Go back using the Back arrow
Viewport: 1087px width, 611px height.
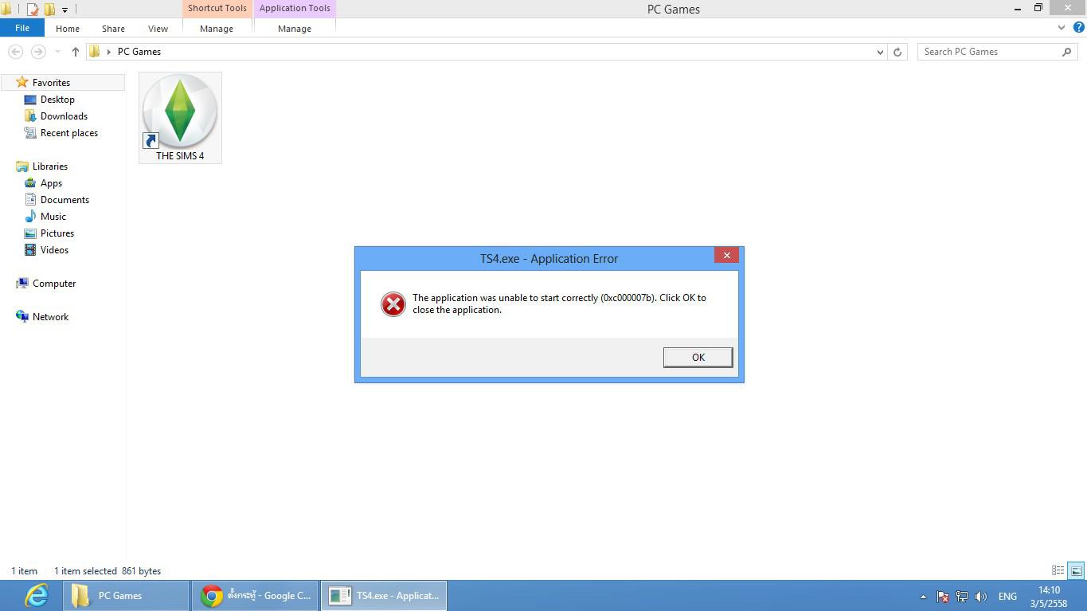click(x=15, y=51)
